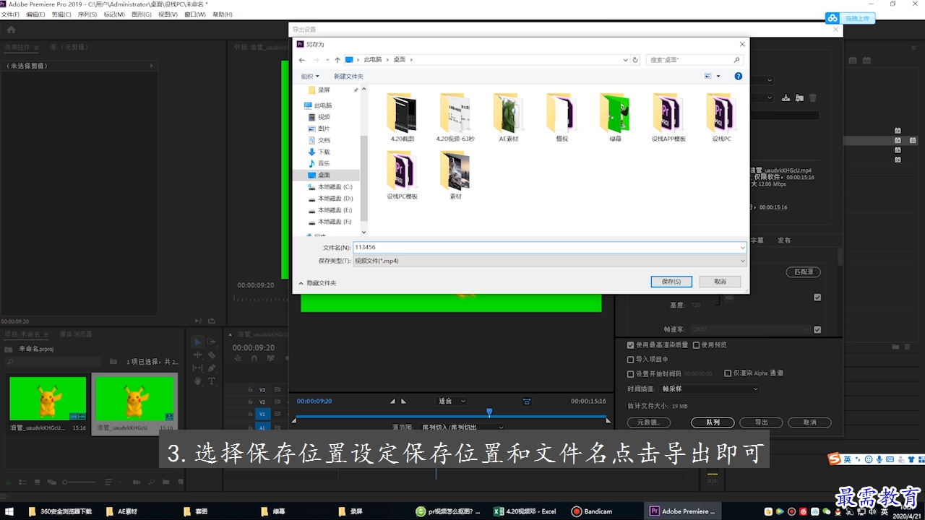
Task: Go back in Save As dialog
Action: (301, 60)
